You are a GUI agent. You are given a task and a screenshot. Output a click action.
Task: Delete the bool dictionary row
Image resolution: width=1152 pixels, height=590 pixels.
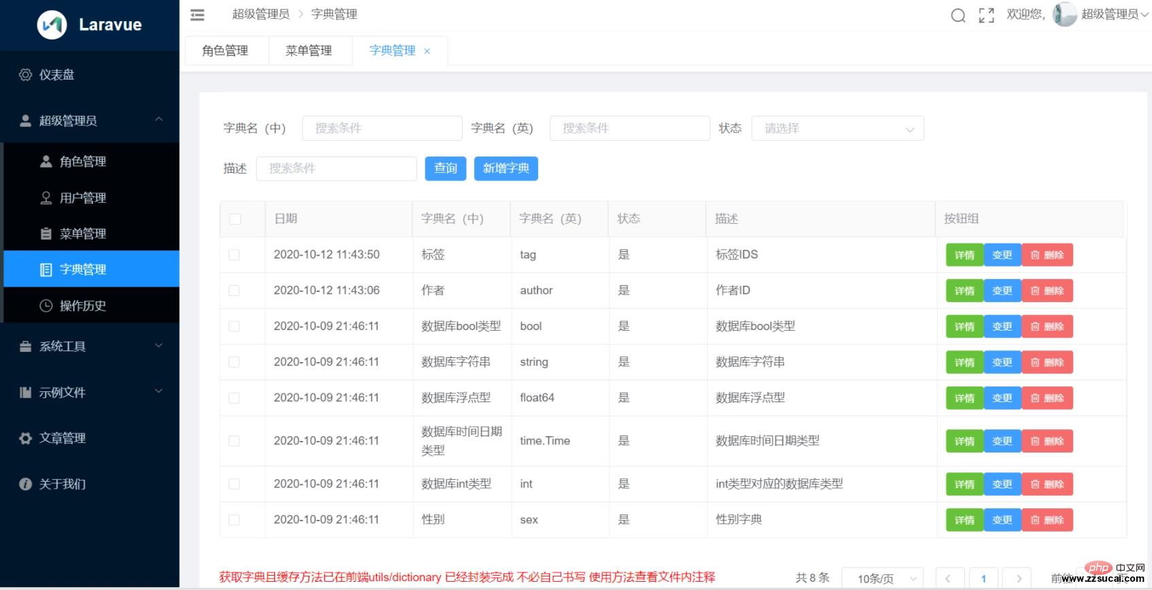click(1047, 327)
